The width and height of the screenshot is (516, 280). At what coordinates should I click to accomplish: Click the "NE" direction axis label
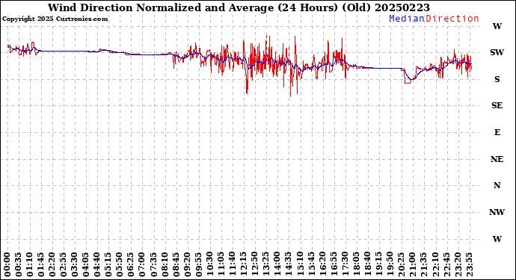(x=497, y=159)
